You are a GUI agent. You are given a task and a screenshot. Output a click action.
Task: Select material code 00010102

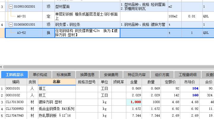coord(13,95)
